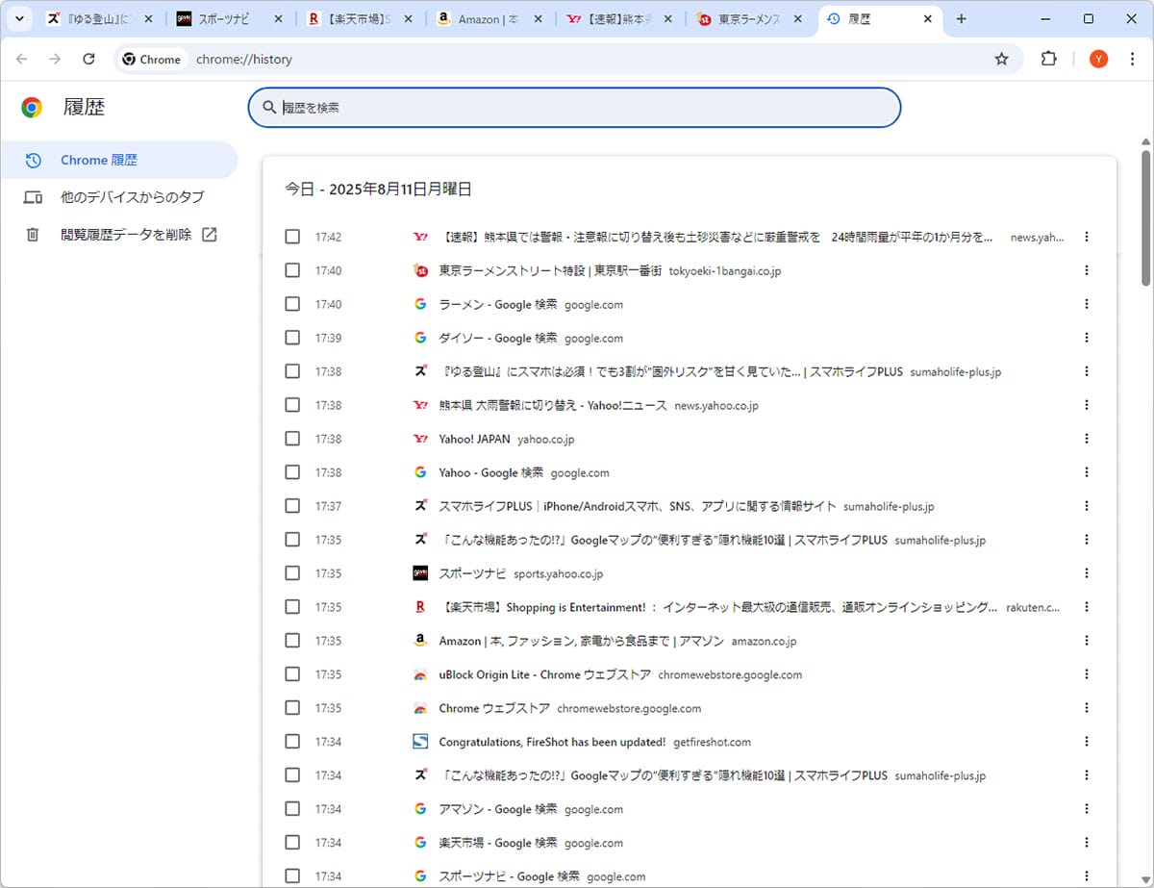Image resolution: width=1154 pixels, height=888 pixels.
Task: Select the ダイソー search entry checkbox
Action: coord(292,338)
